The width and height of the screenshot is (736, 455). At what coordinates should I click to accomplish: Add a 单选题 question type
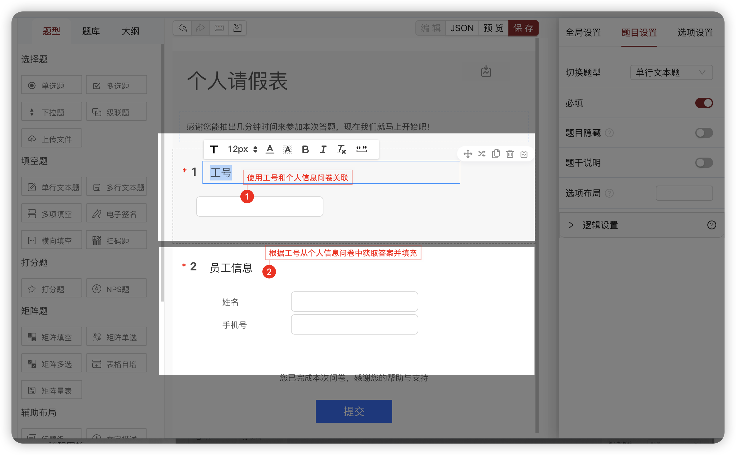(x=52, y=85)
